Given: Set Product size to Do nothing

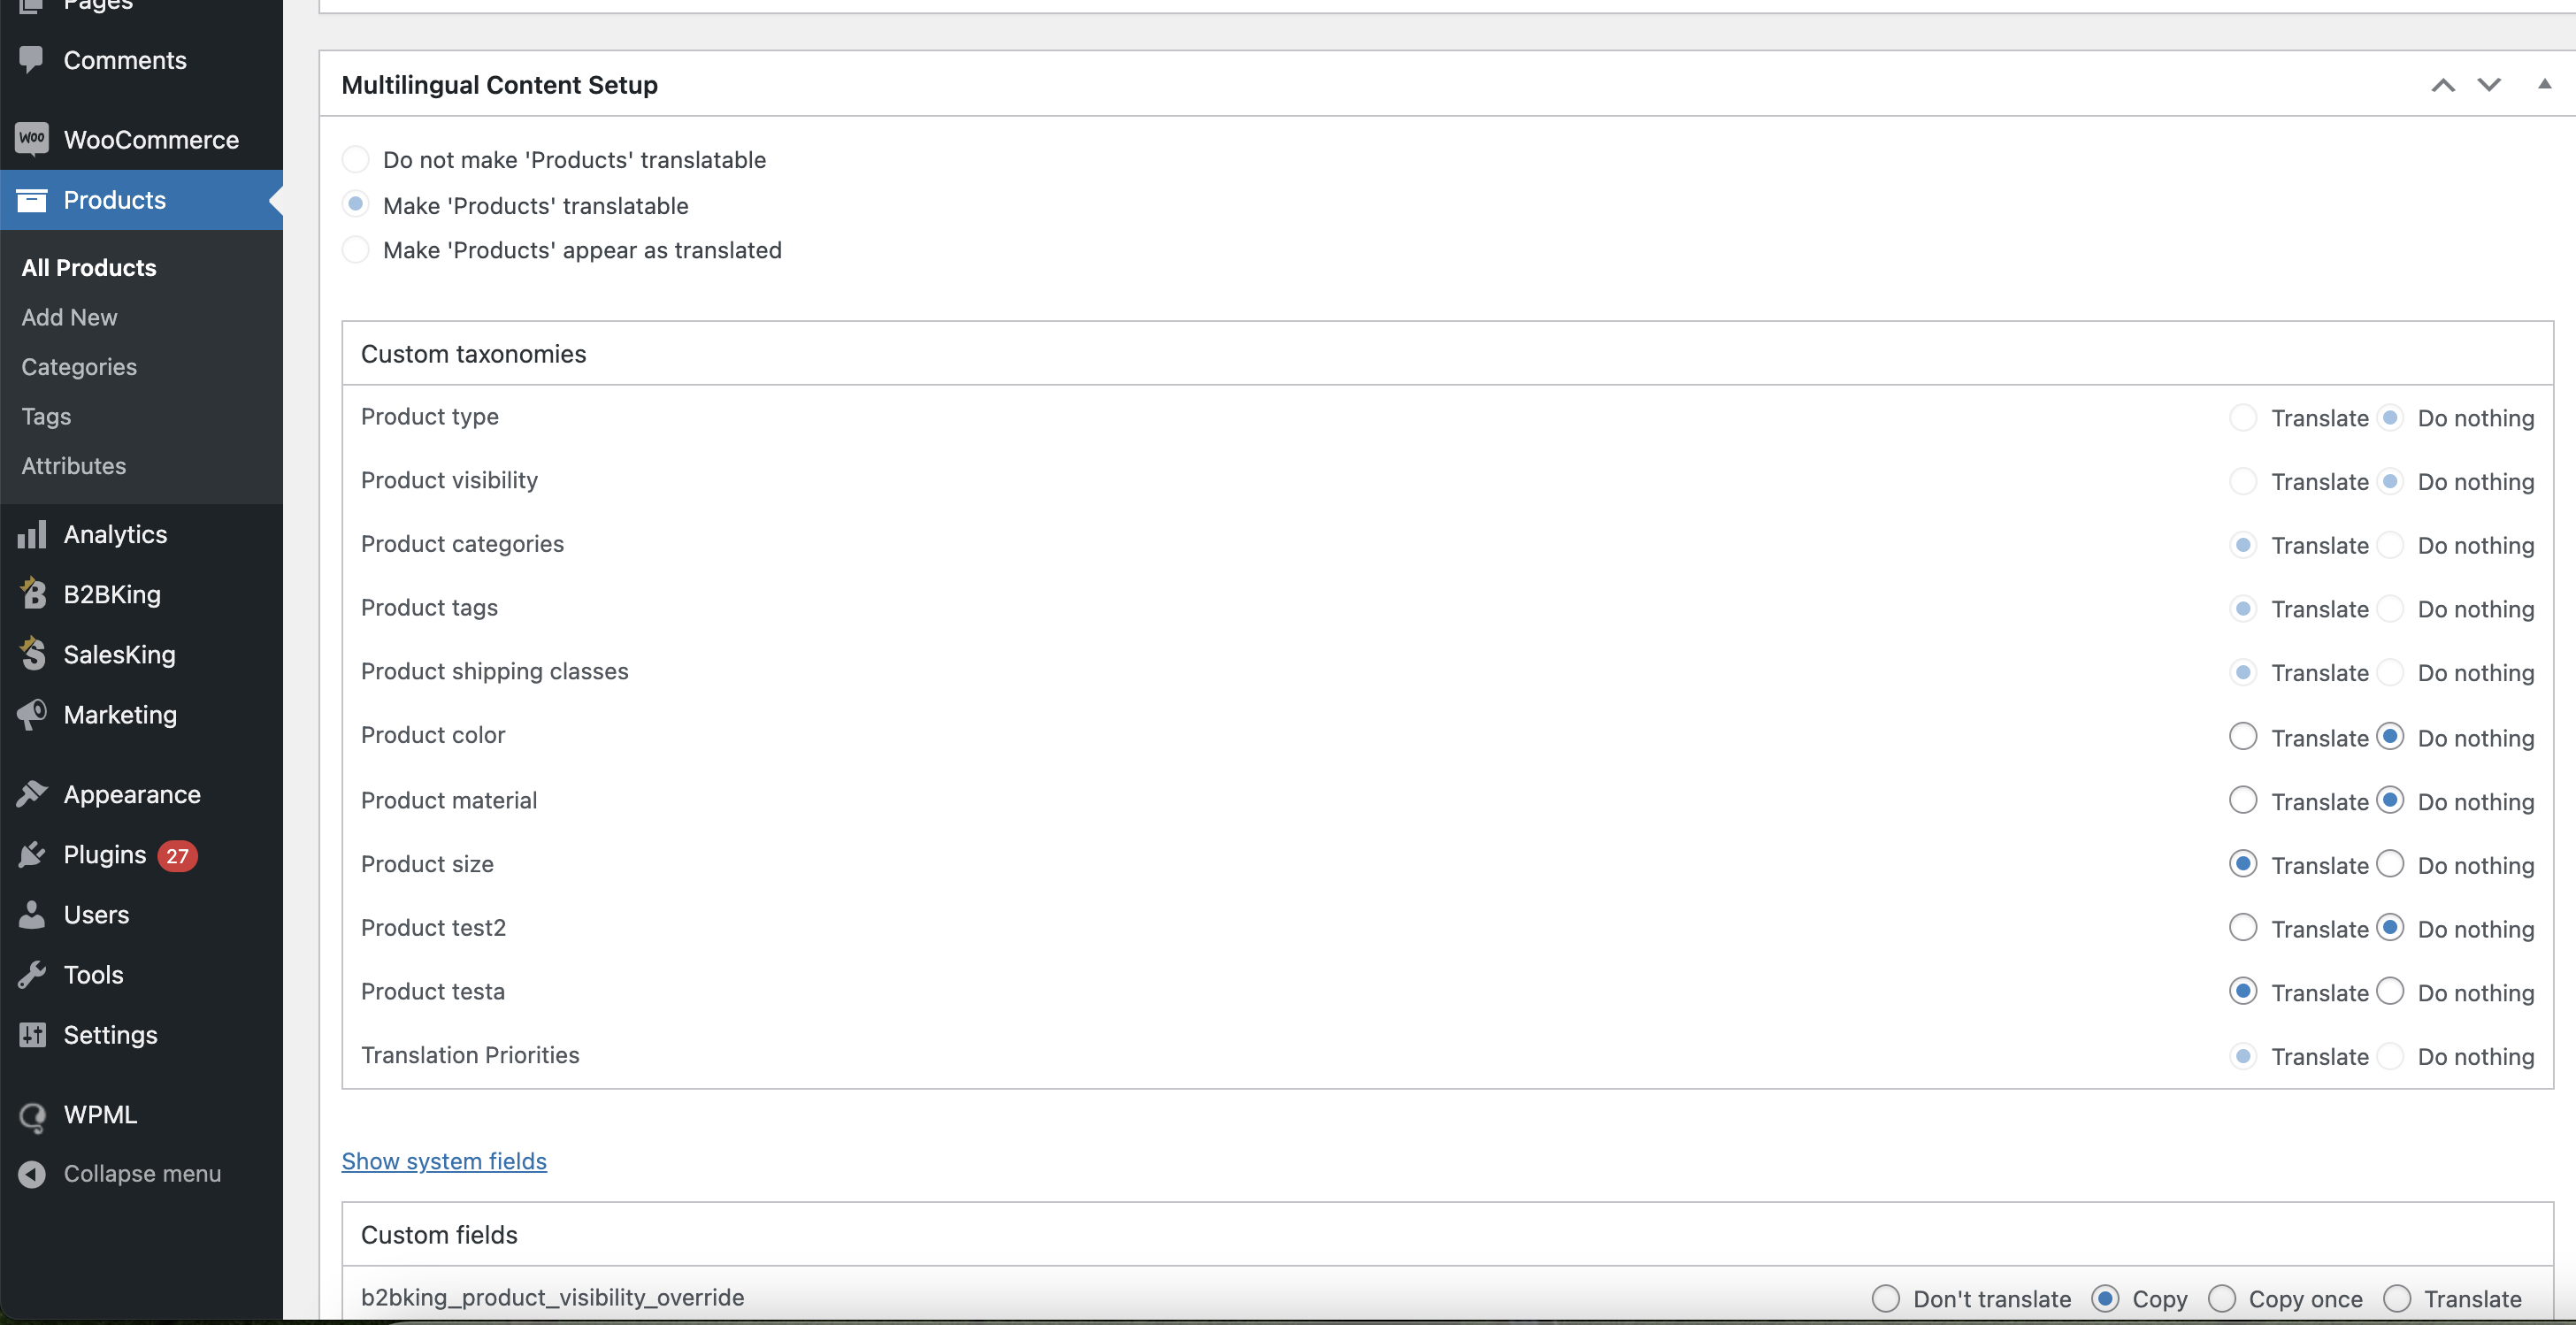Looking at the screenshot, I should pyautogui.click(x=2390, y=863).
